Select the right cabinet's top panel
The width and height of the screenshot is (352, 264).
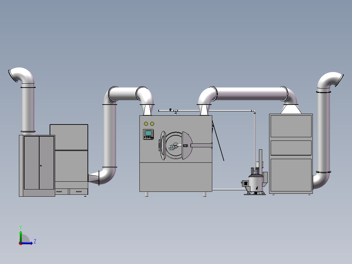[291, 126]
